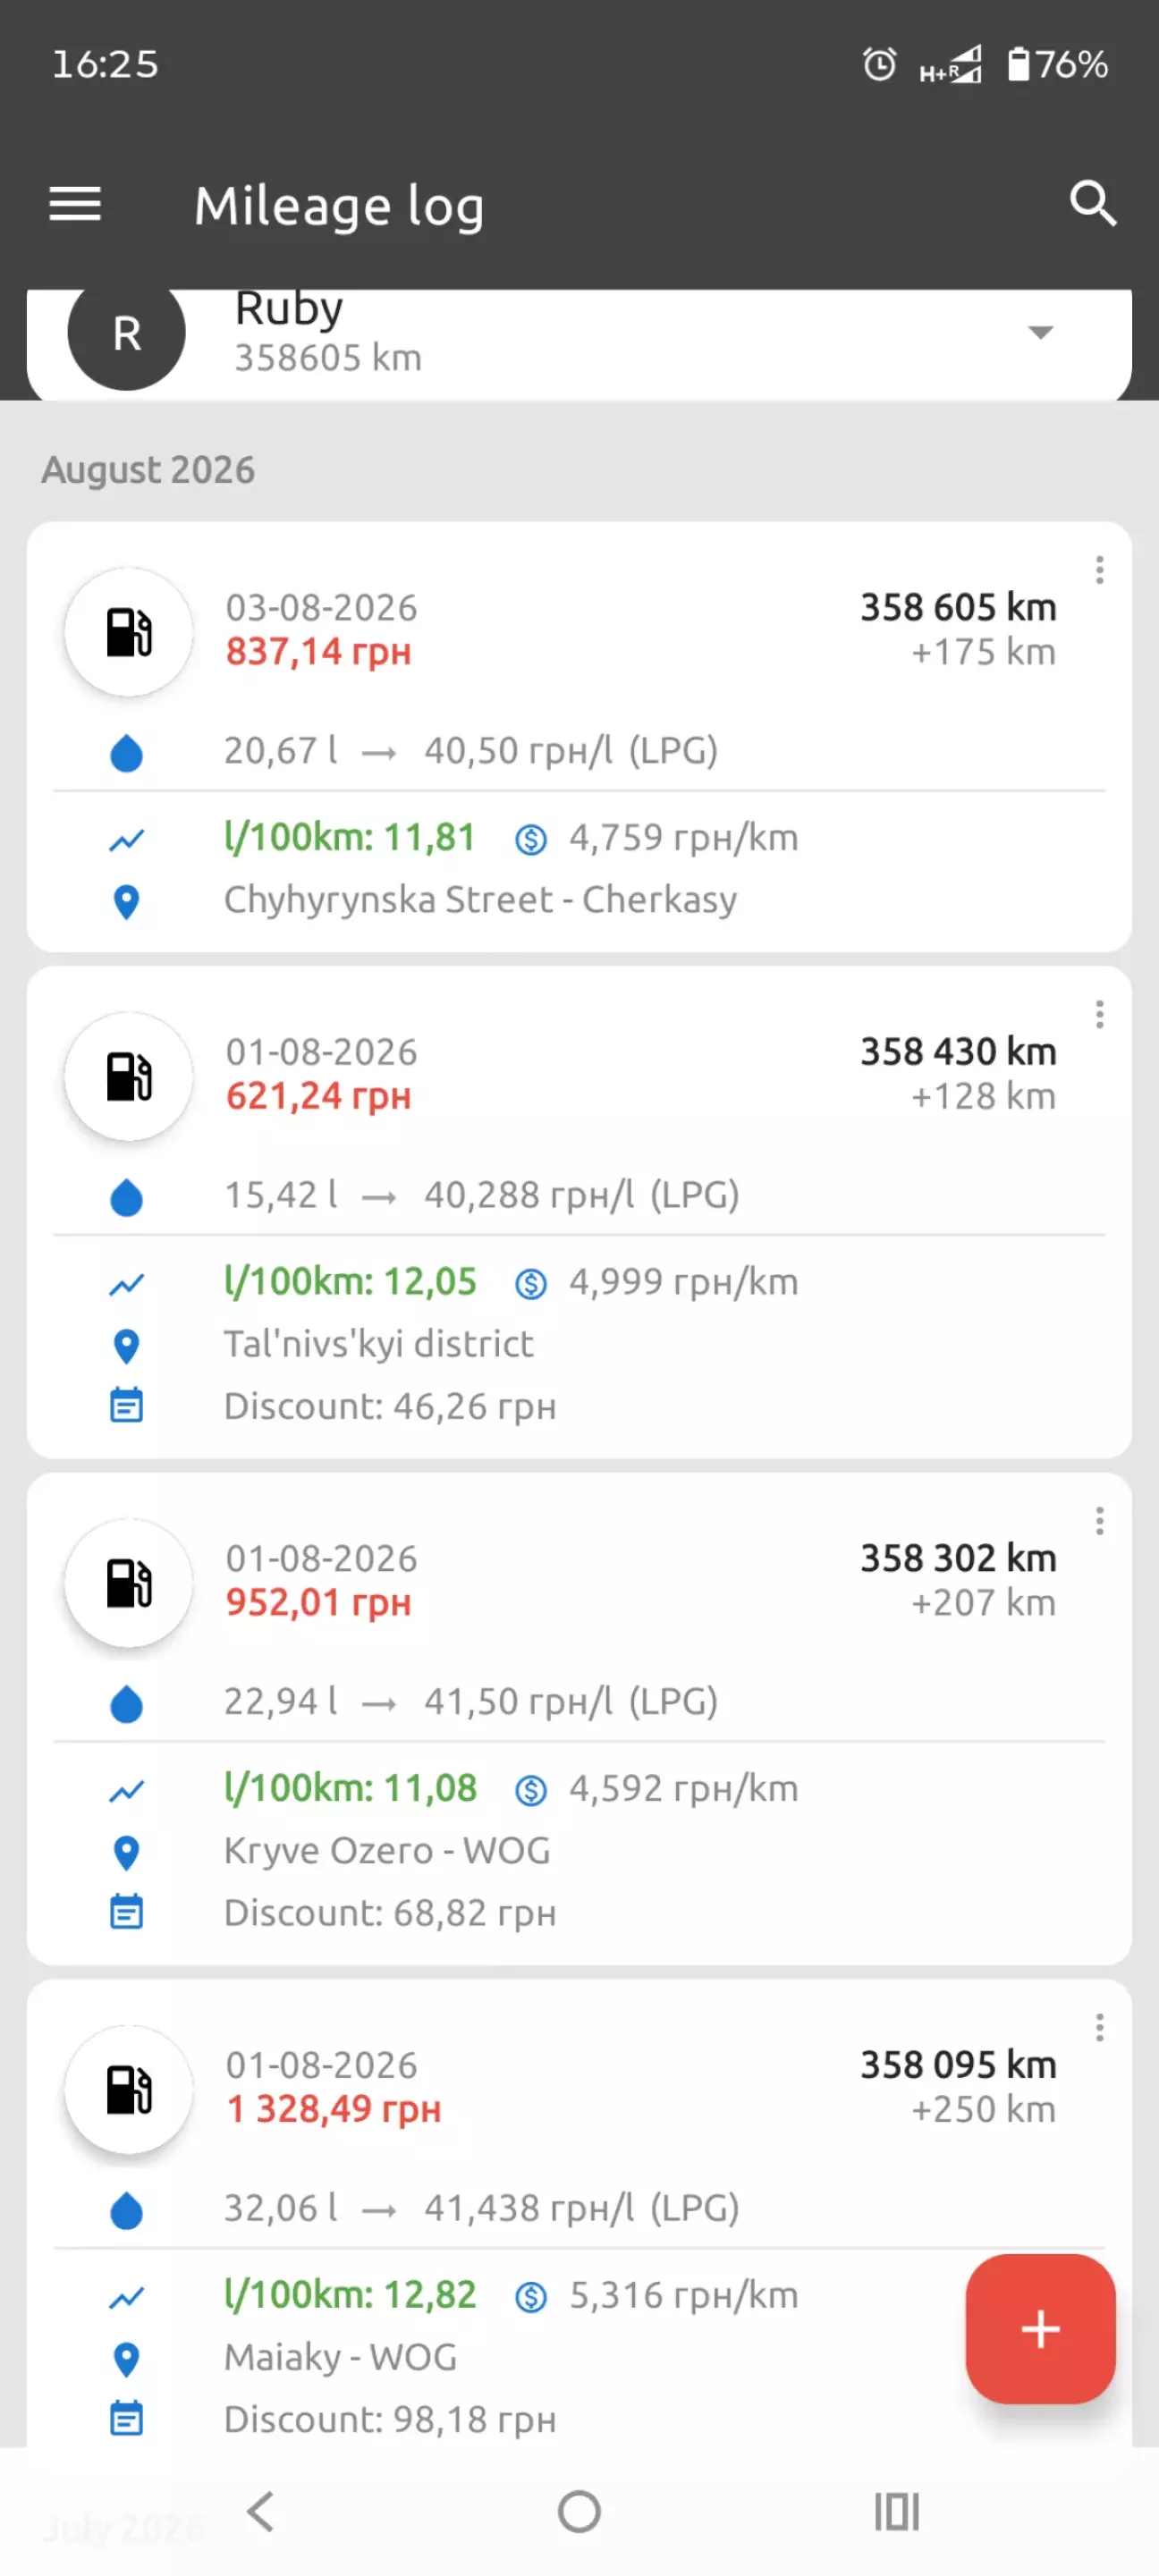Expand the Ruby vehicle selector dropdown

click(x=1041, y=332)
